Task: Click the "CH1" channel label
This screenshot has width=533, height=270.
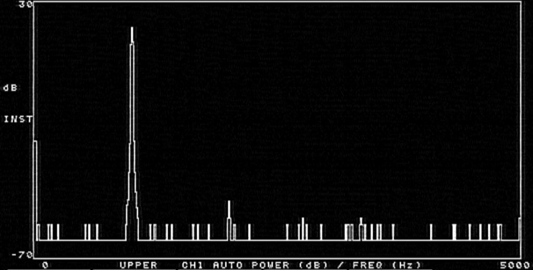Action: pyautogui.click(x=194, y=265)
